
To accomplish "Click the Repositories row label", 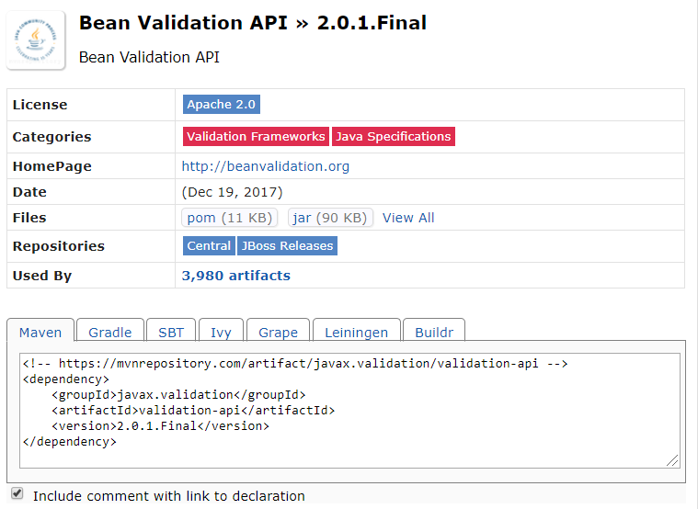I will coord(59,246).
